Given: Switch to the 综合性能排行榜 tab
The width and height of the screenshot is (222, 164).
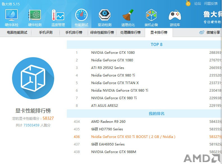Looking at the screenshot, I should [102, 33].
